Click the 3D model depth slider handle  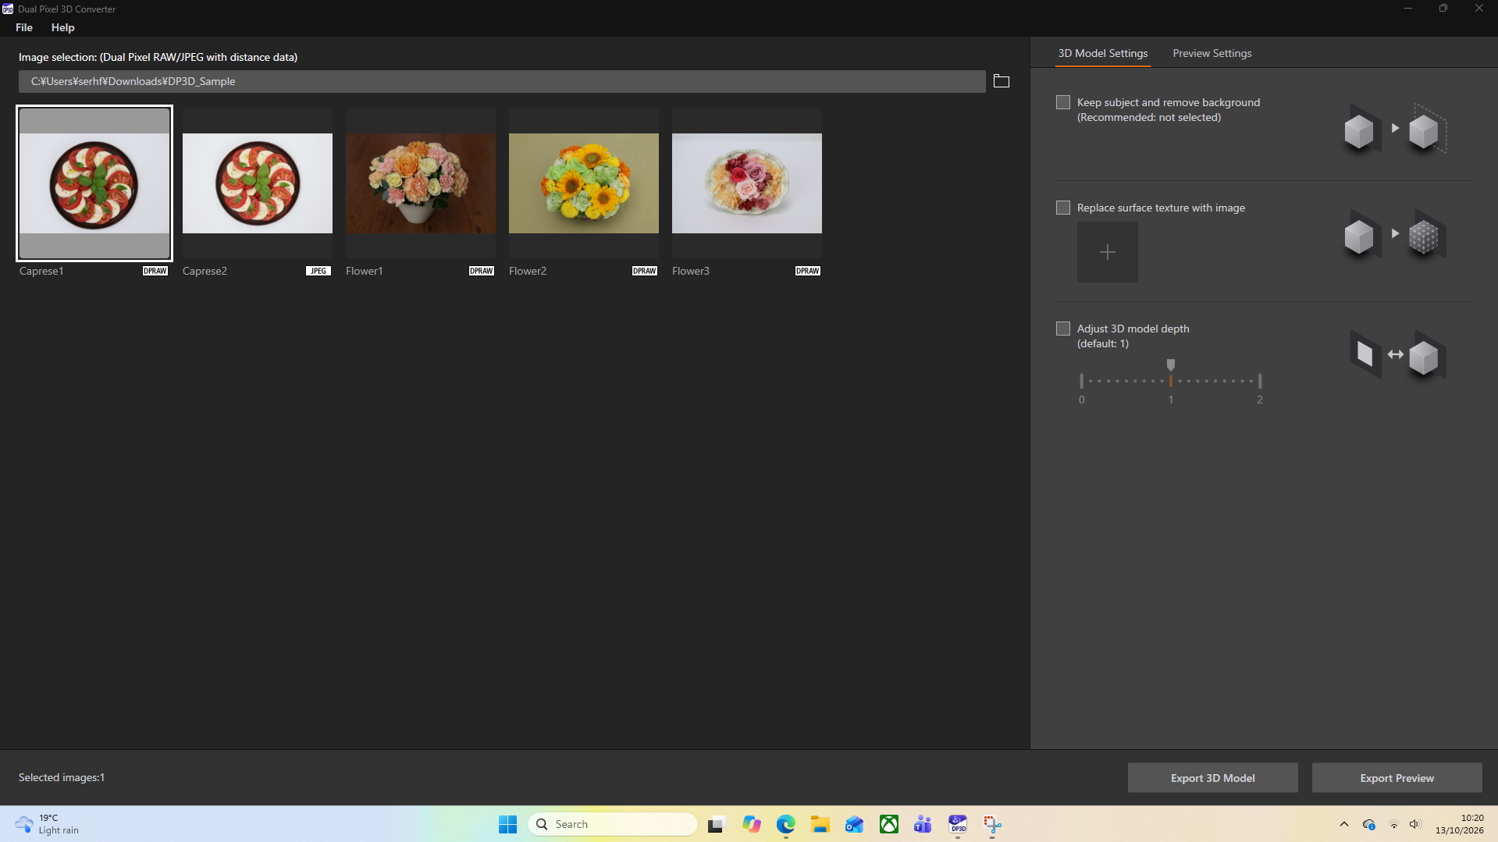pos(1170,365)
